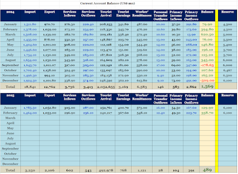238x174 pixels.
Task: Select March 2024 balance 620.50
Action: 207,34
